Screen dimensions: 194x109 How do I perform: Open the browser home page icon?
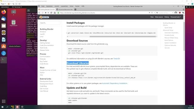point(55,13)
